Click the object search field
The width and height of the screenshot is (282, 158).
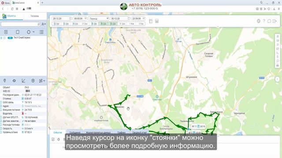(21, 24)
